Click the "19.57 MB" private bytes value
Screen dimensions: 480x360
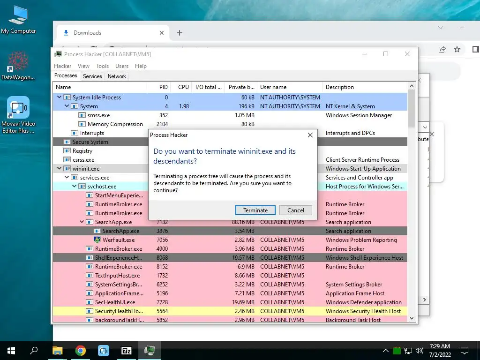click(243, 258)
